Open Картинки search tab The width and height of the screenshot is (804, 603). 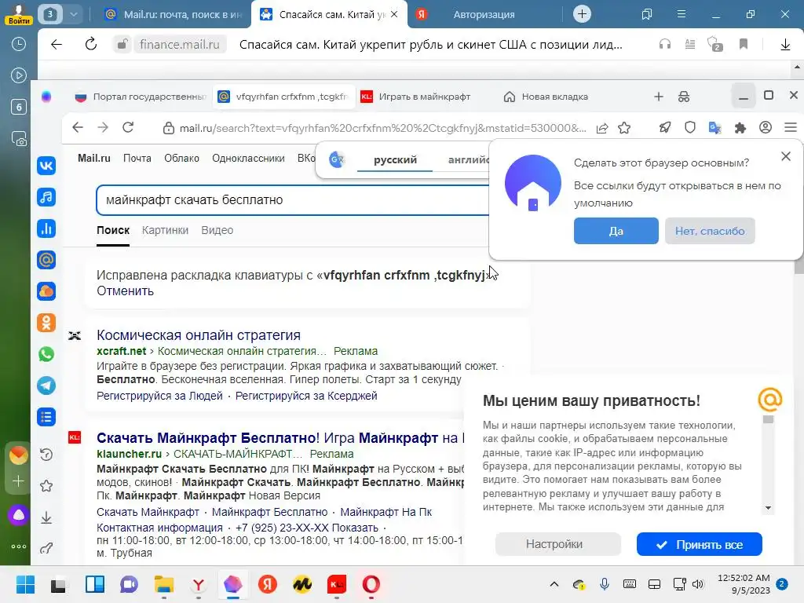[x=165, y=230]
